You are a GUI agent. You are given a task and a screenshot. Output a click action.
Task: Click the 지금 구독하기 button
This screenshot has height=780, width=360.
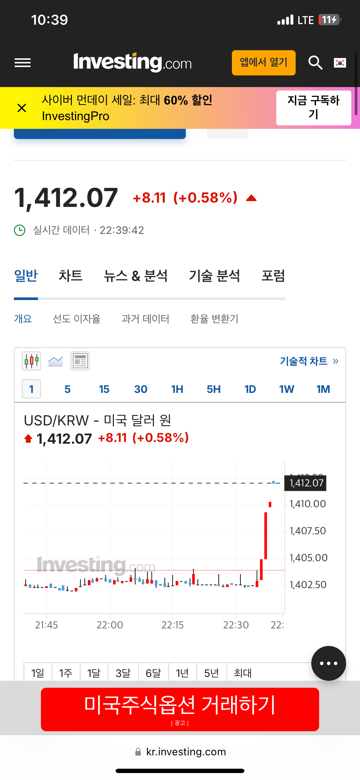[x=313, y=108]
